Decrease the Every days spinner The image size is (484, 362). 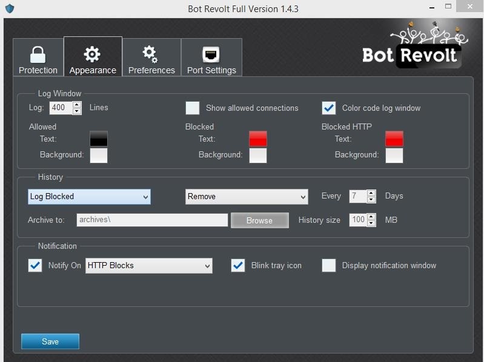pyautogui.click(x=371, y=200)
